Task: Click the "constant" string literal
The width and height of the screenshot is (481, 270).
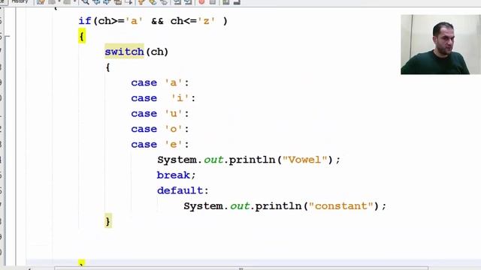Action: click(x=340, y=206)
